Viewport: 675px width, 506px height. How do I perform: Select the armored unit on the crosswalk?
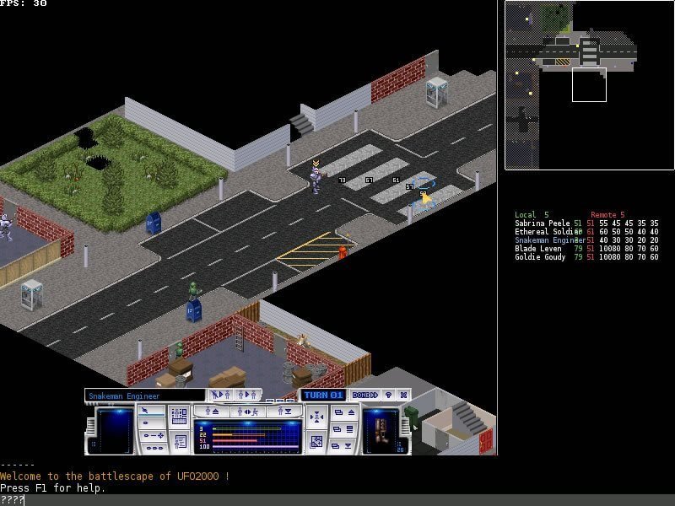(316, 180)
